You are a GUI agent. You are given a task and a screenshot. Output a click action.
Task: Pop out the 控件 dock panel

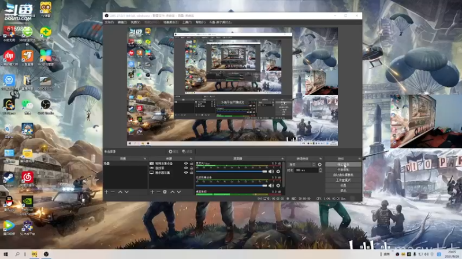pos(359,159)
